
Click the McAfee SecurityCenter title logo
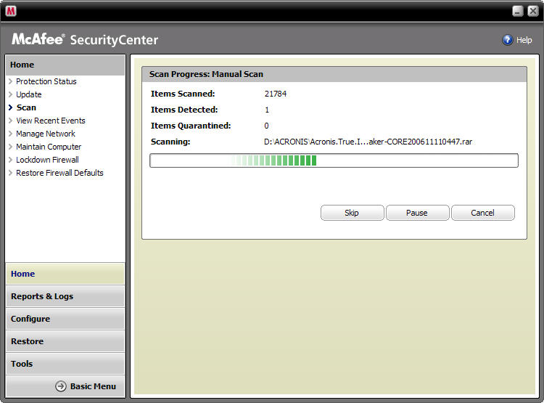85,39
